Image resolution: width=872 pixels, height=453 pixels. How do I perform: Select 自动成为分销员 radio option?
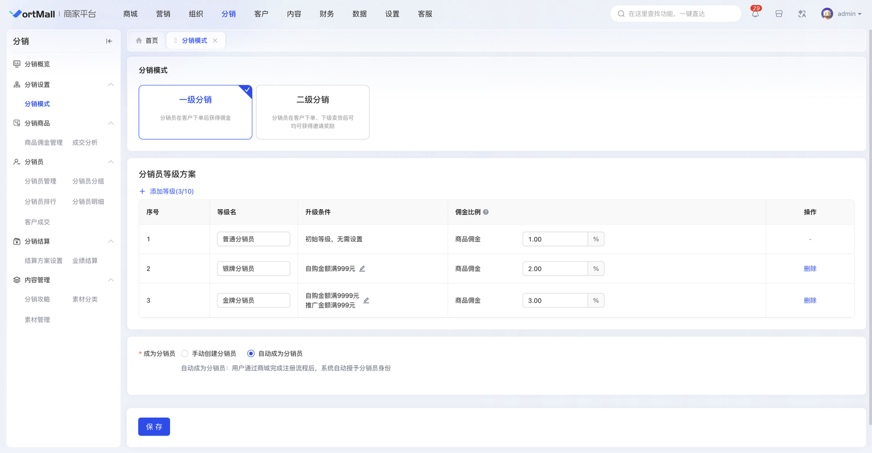point(251,353)
